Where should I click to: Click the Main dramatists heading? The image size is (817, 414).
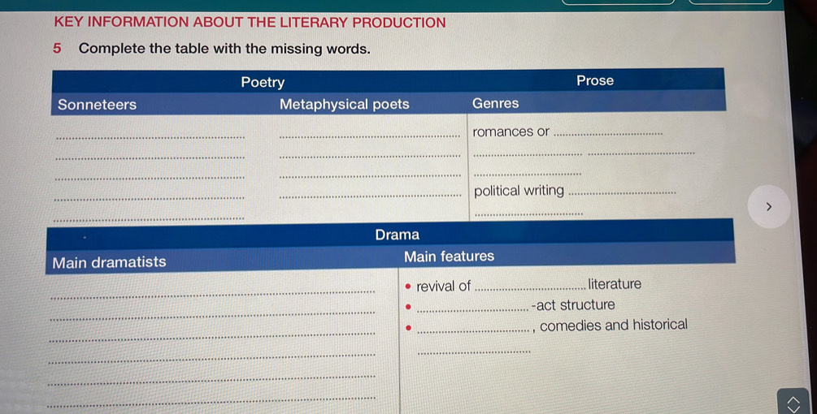click(109, 262)
